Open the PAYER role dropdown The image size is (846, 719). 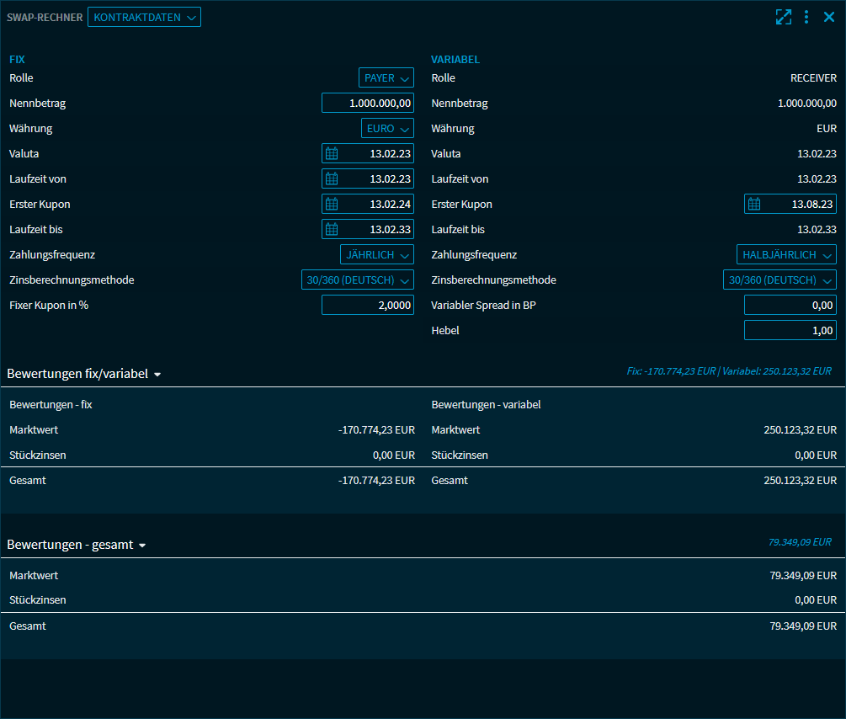[386, 78]
